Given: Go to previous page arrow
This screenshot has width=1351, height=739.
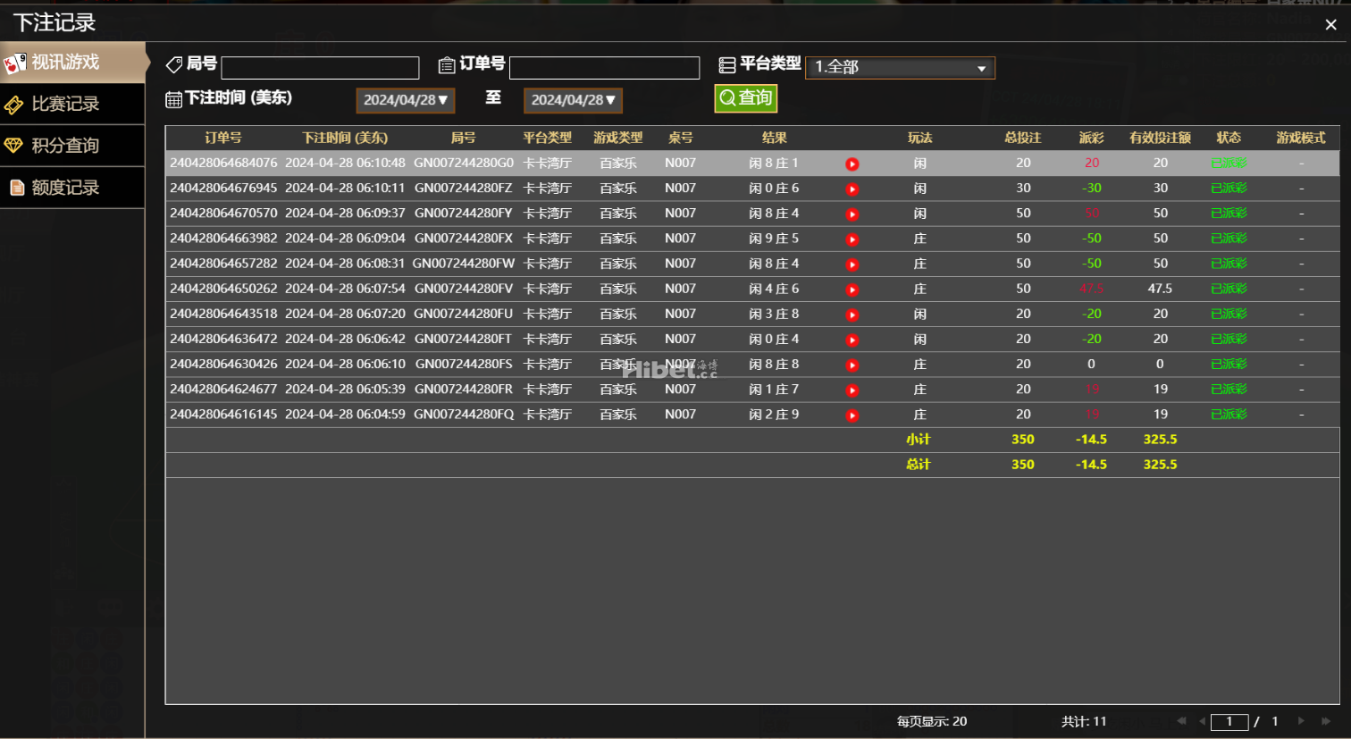Looking at the screenshot, I should click(1202, 721).
